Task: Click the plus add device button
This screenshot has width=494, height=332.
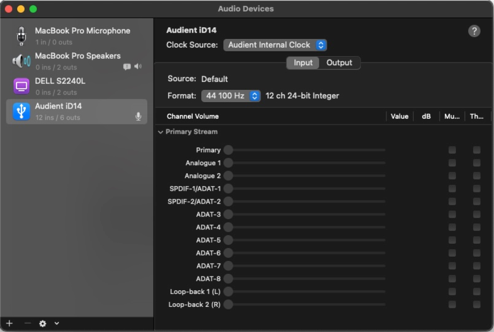Action: pyautogui.click(x=9, y=323)
